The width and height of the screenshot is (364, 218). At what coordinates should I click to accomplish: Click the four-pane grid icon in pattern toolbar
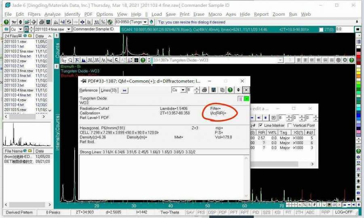pyautogui.click(x=136, y=60)
